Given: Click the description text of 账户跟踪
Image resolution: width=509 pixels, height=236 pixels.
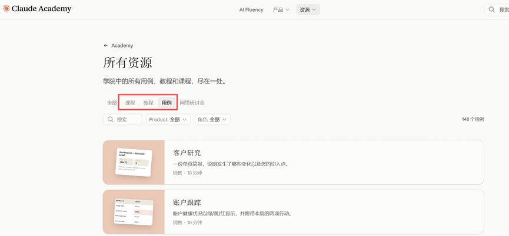Looking at the screenshot, I should [x=232, y=214].
